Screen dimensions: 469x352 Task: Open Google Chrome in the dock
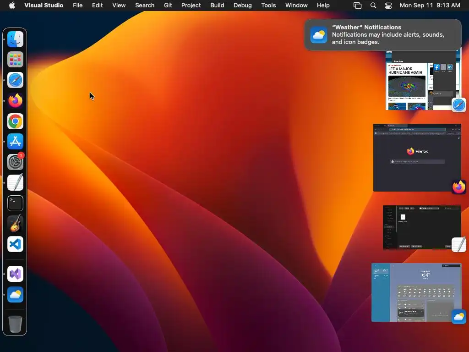click(15, 121)
